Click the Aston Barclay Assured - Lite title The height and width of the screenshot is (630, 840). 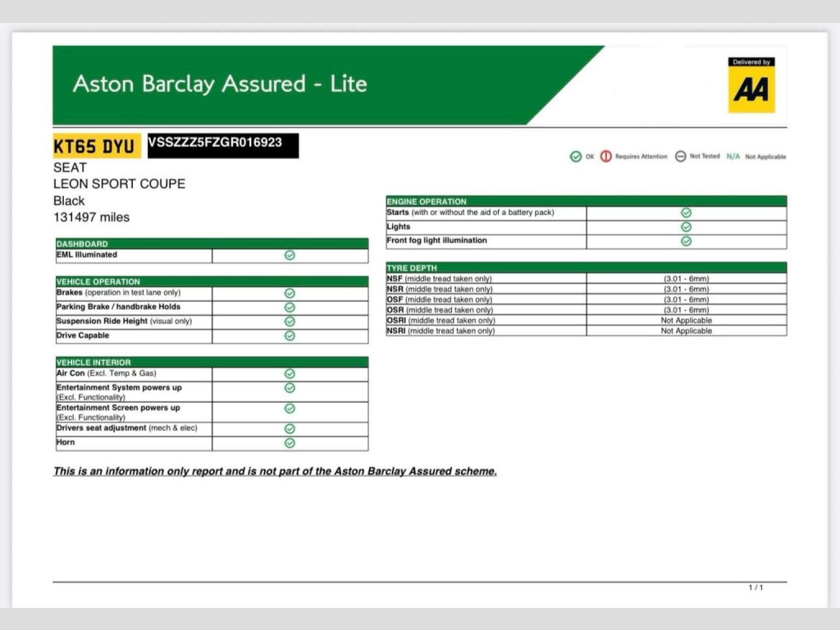tap(220, 84)
